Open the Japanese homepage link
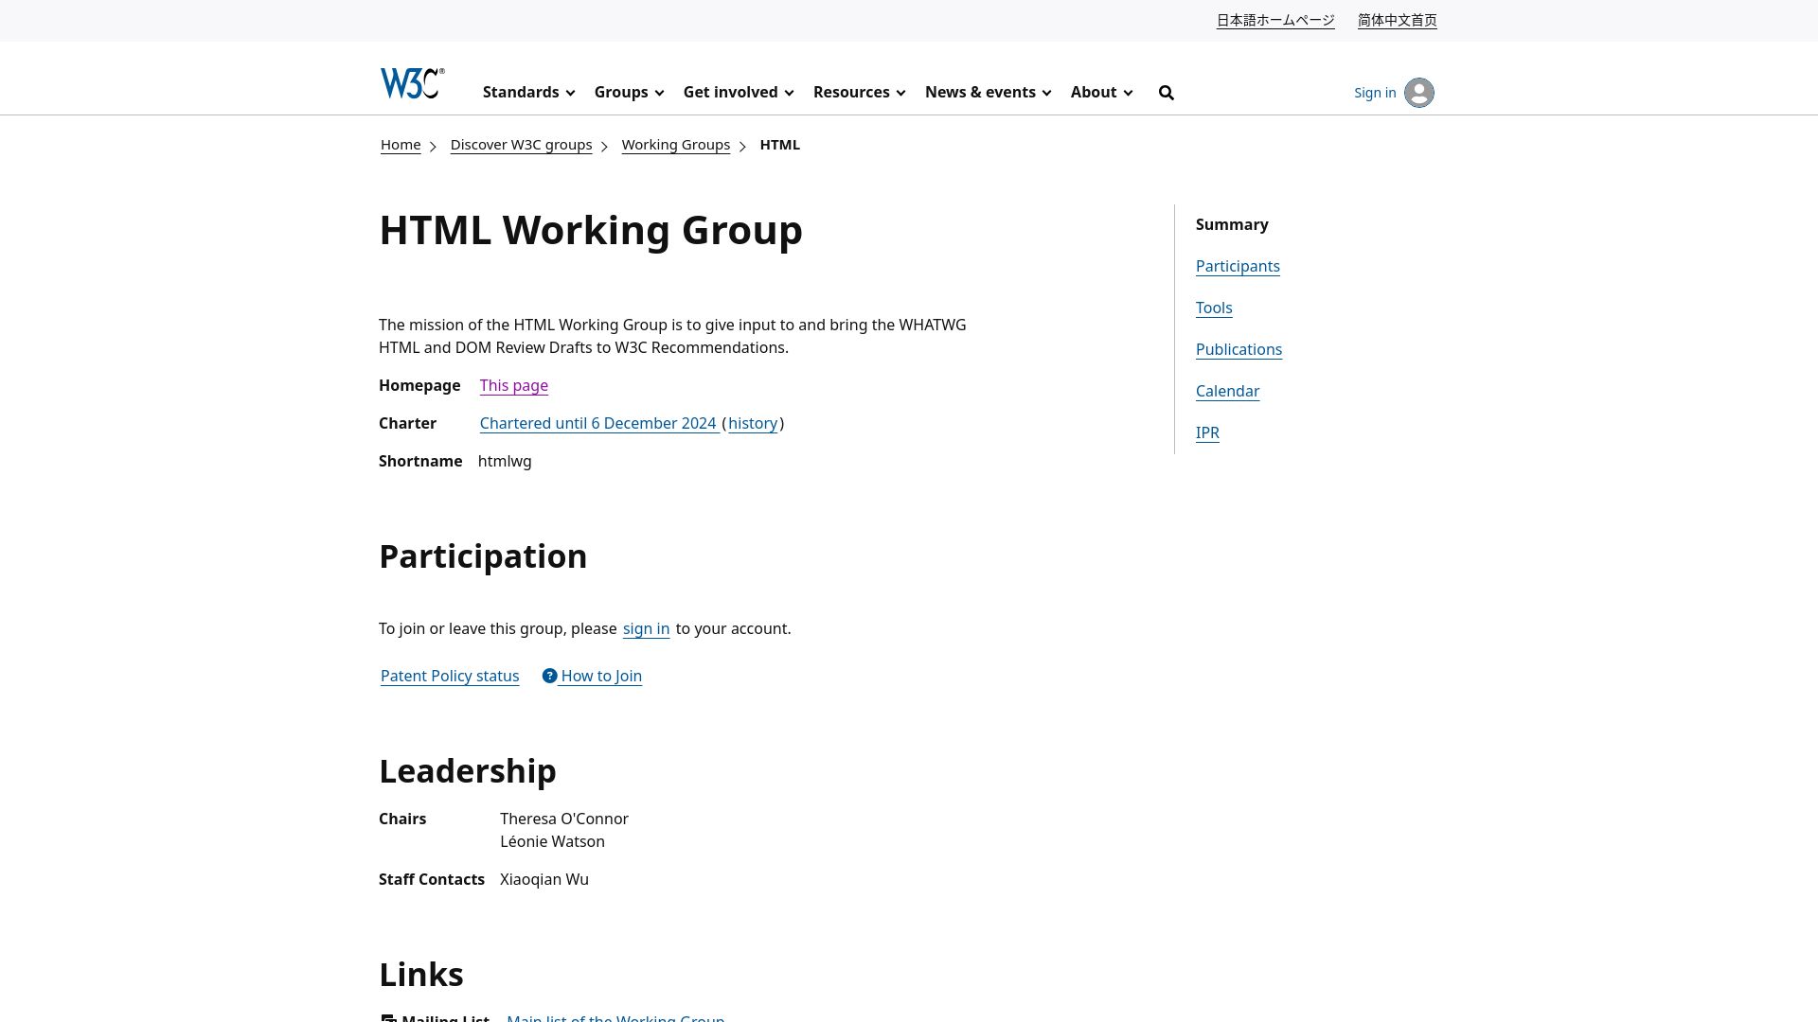 coord(1275,21)
